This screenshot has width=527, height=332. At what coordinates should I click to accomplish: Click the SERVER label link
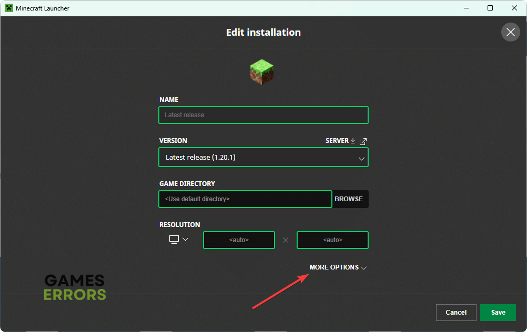(337, 141)
